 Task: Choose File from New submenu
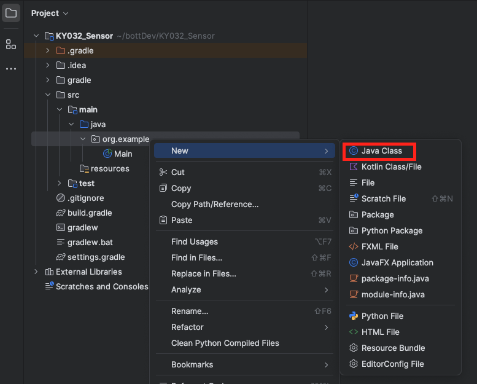[x=400, y=182]
